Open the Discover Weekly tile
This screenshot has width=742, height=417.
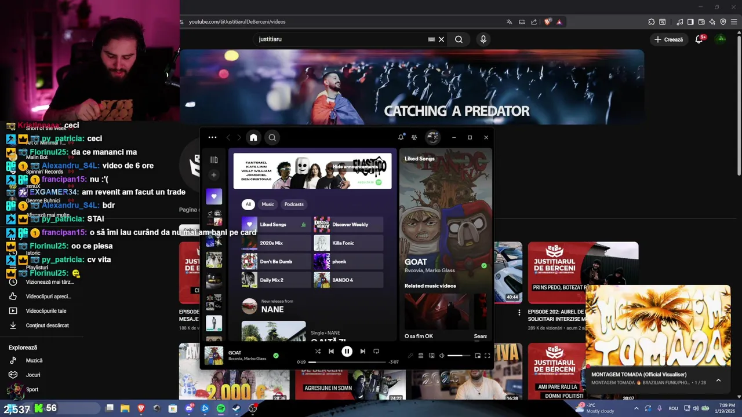point(348,224)
